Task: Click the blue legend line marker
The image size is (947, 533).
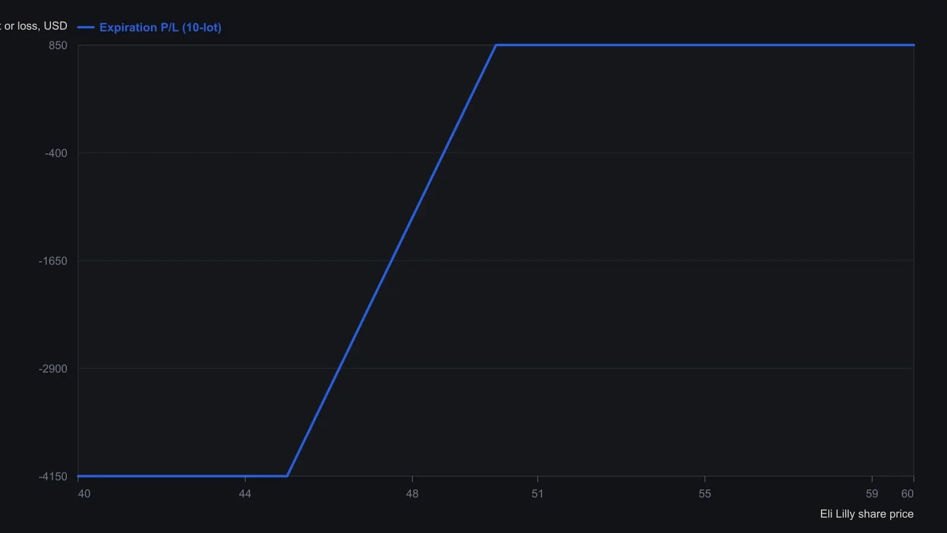Action: 86,27
